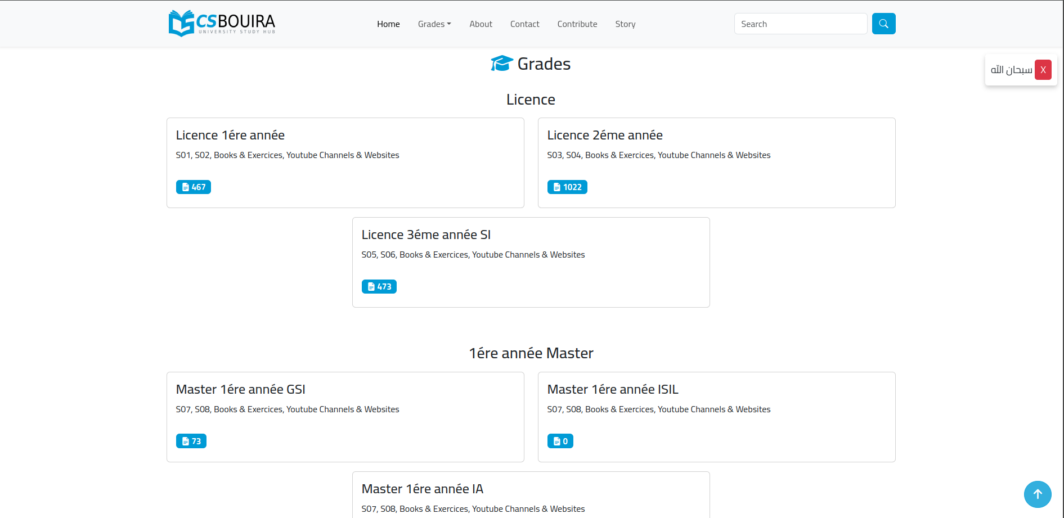Viewport: 1064px width, 518px height.
Task: Open the Licence 2éme année card
Action: [x=604, y=136]
